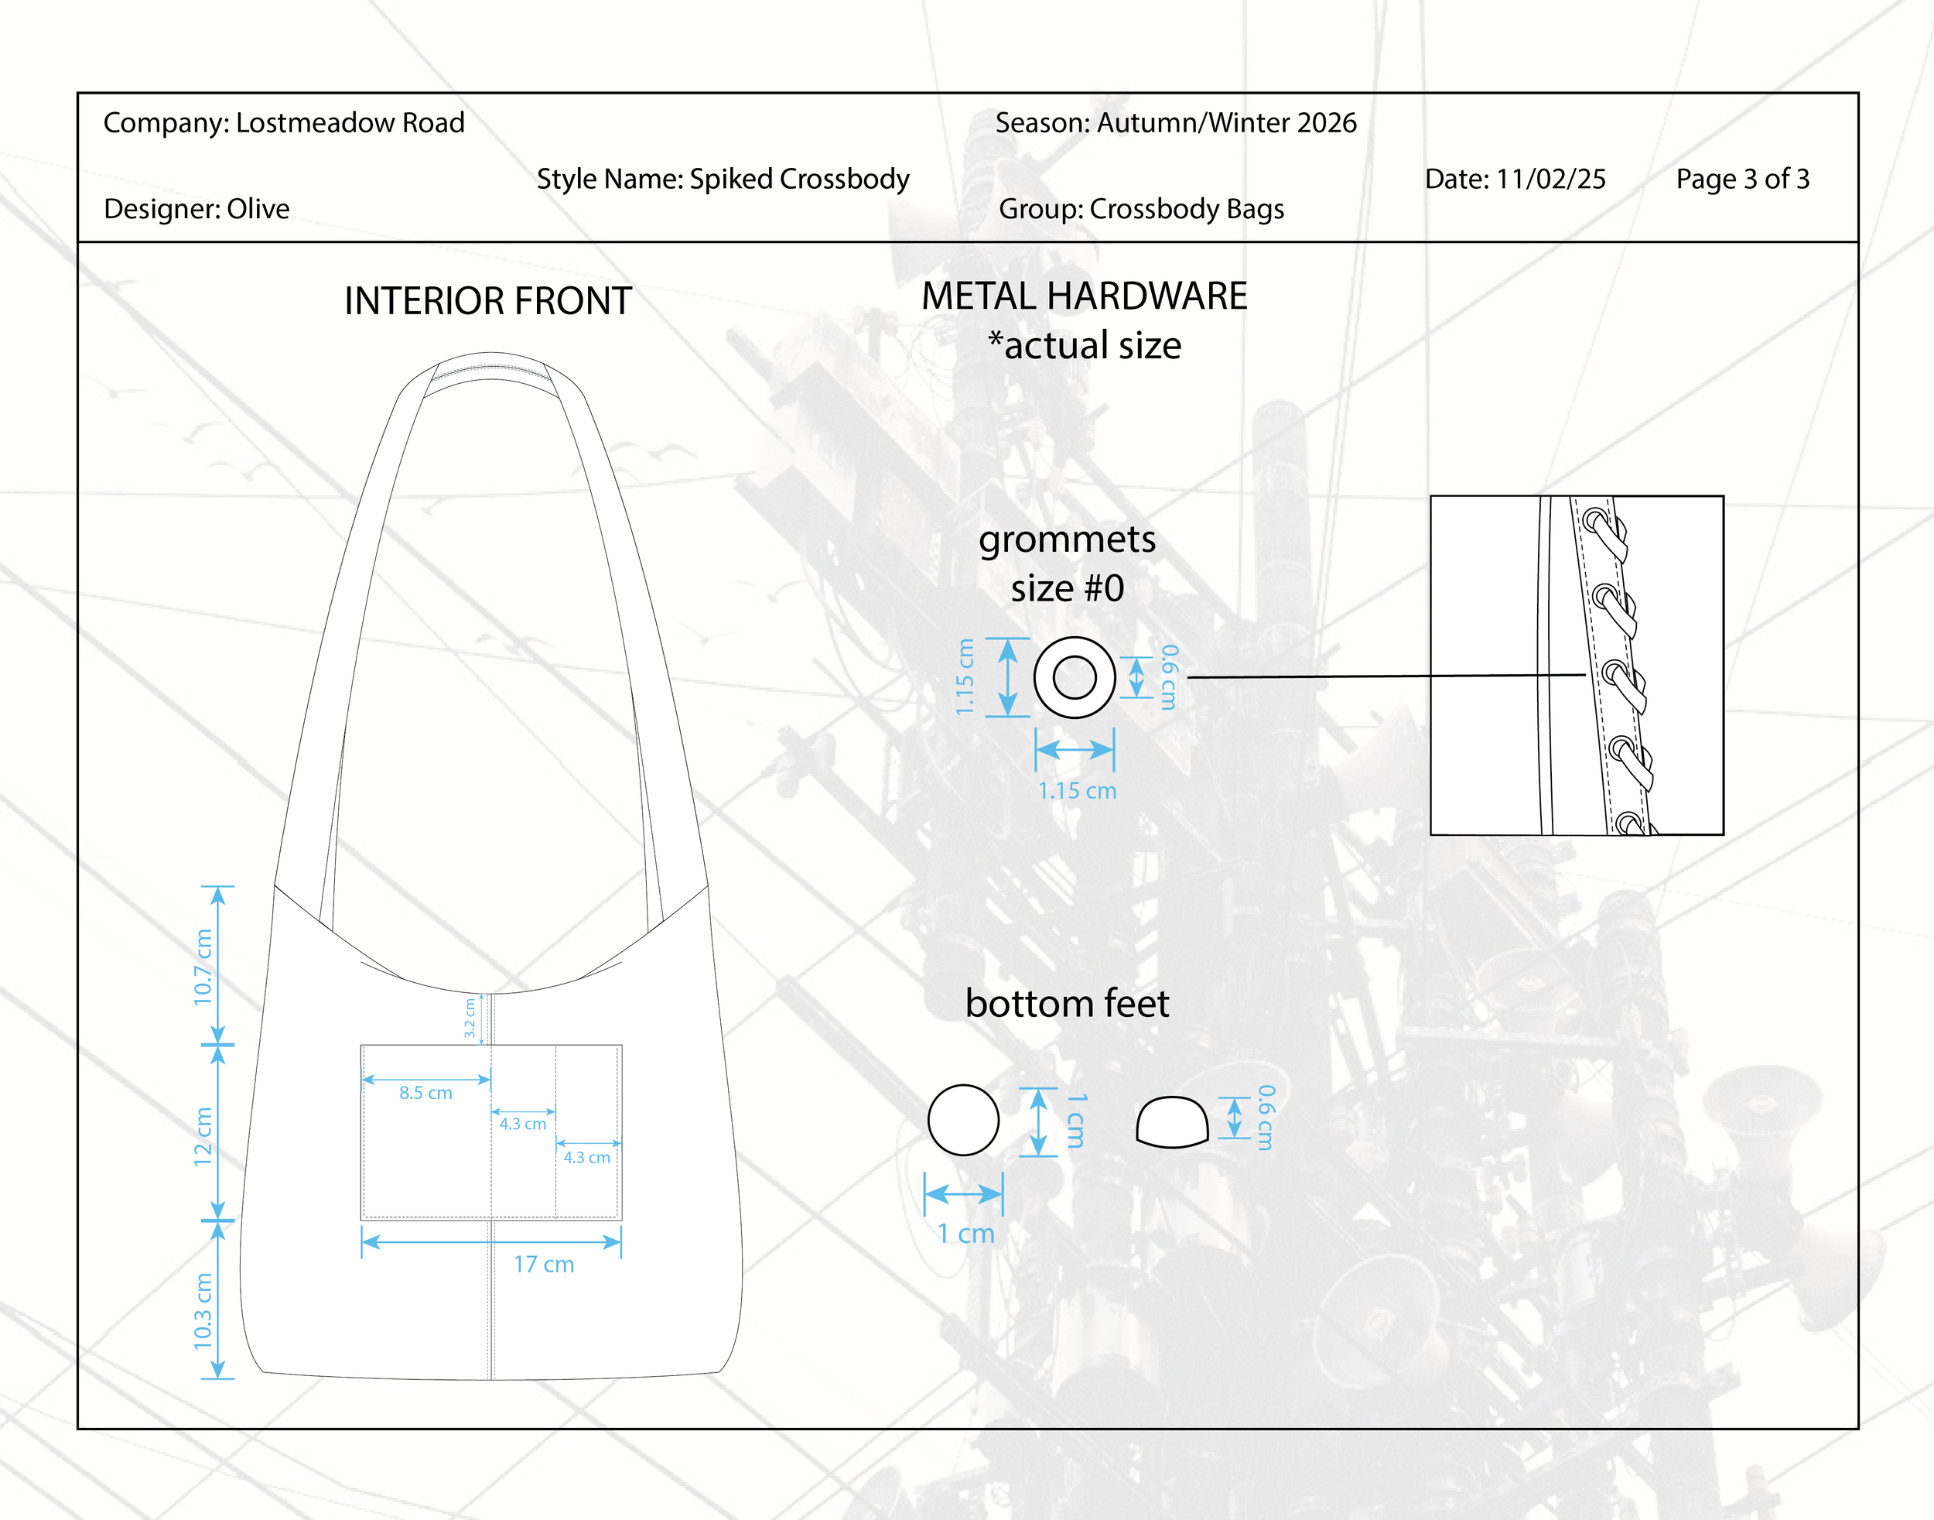Click the grommet ring drawing
Image resolution: width=1934 pixels, height=1520 pixels.
(x=1074, y=677)
